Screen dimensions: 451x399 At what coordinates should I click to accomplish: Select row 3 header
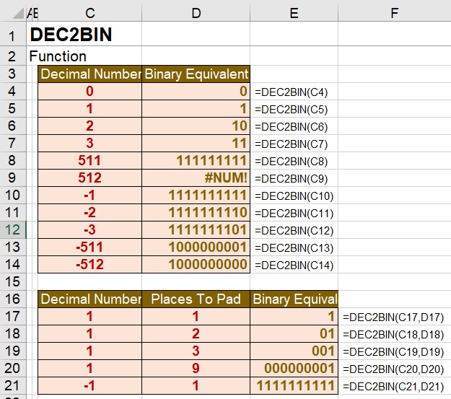tap(13, 74)
